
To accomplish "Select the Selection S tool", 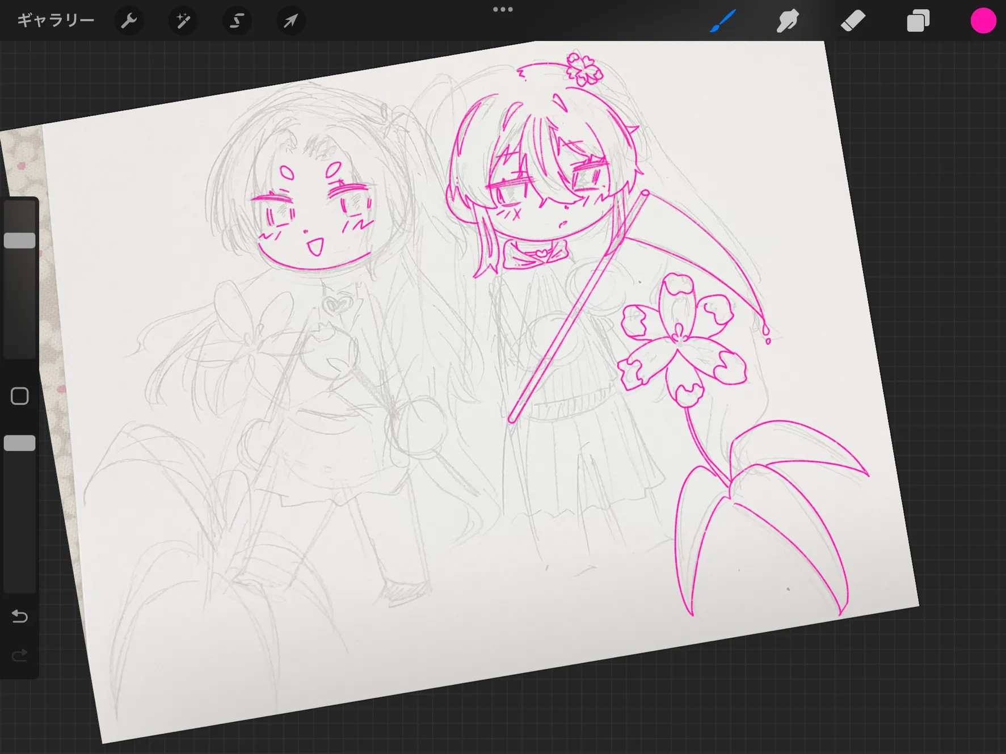I will [x=237, y=21].
